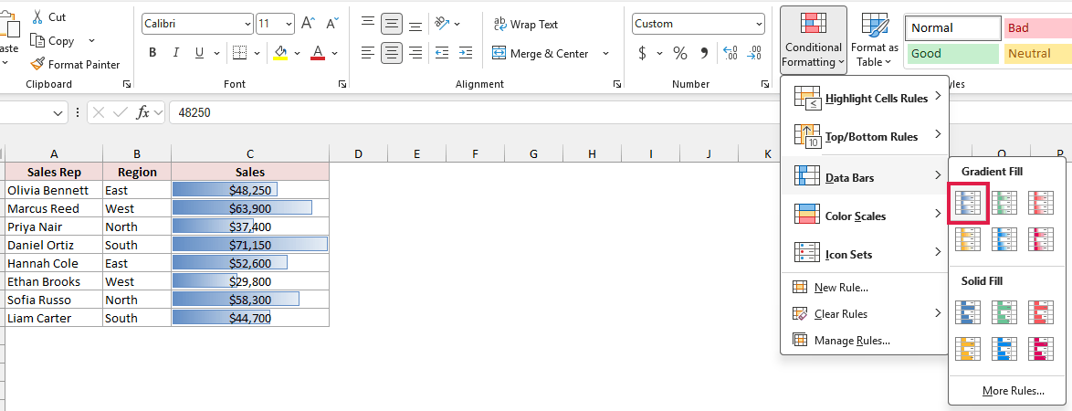Click the formula bar showing 48250

click(x=620, y=113)
